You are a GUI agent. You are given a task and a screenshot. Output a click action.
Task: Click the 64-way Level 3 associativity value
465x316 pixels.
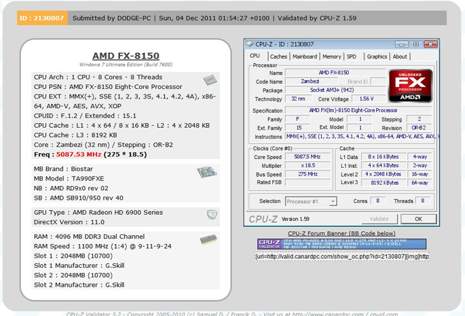point(420,183)
